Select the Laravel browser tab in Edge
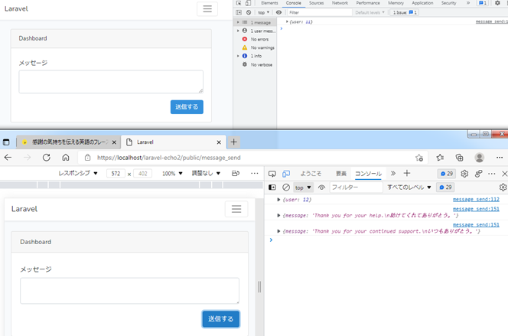 click(x=174, y=142)
